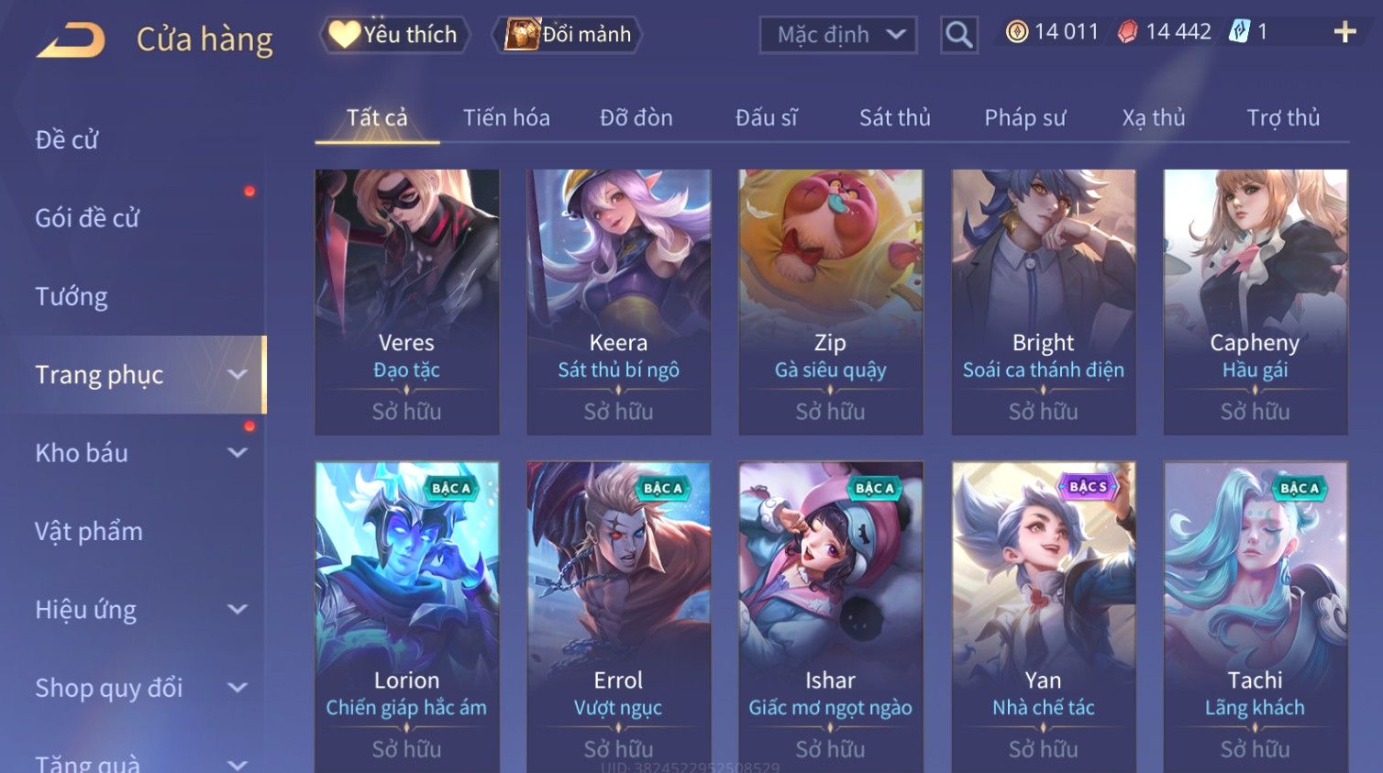Collapse the Trang phục chevron

238,374
